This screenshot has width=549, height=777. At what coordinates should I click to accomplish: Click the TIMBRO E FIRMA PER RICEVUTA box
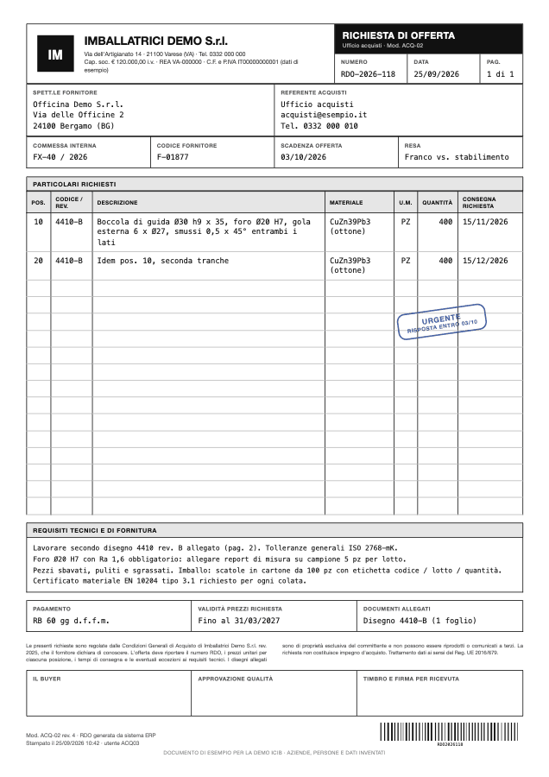[x=440, y=693]
